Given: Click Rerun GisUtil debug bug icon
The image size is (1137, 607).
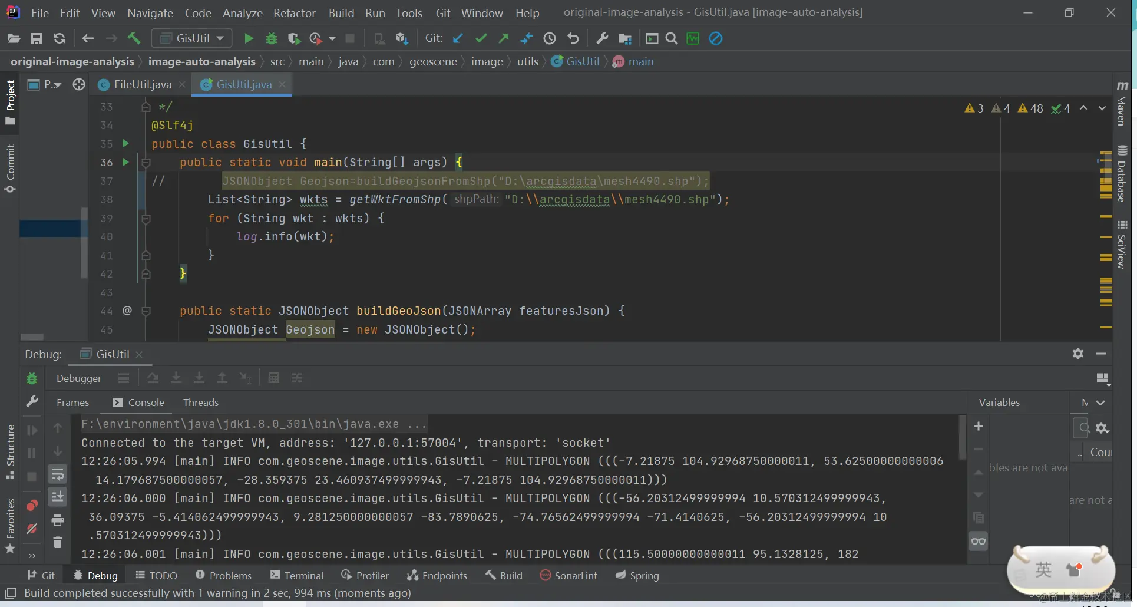Looking at the screenshot, I should pos(32,378).
